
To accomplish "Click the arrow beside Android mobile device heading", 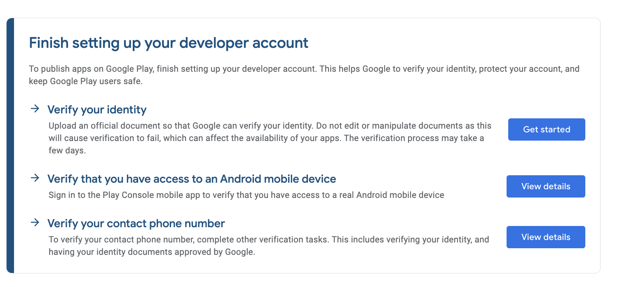I will tap(35, 178).
